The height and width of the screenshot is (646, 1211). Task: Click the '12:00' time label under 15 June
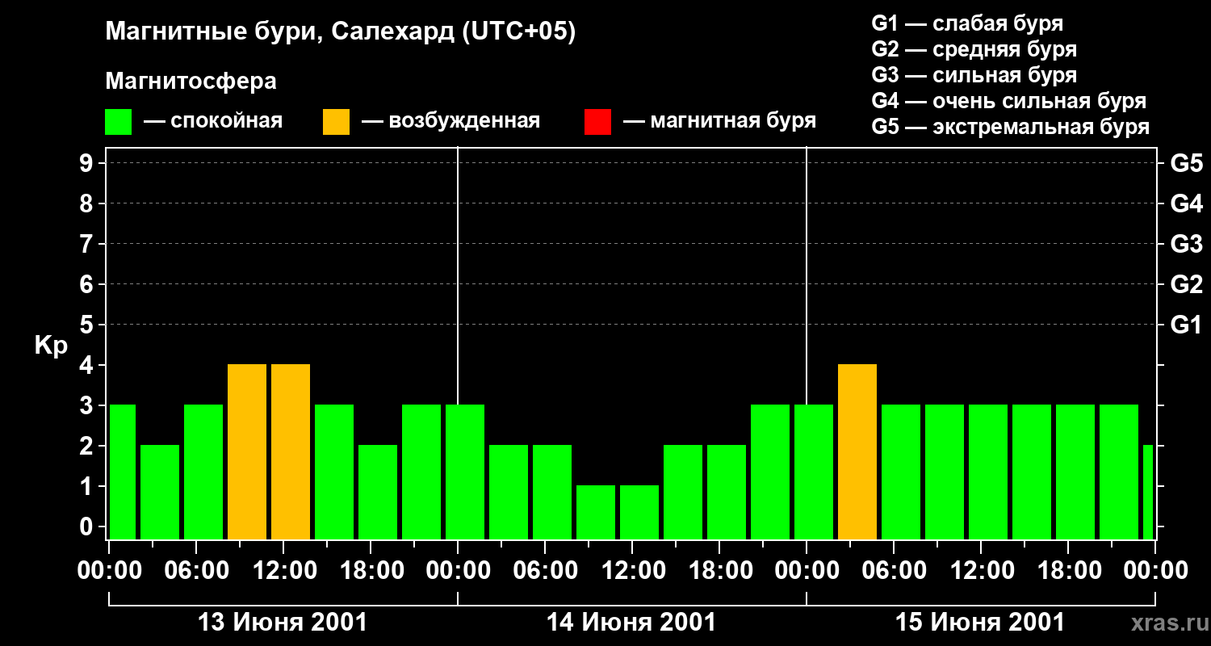pyautogui.click(x=981, y=571)
